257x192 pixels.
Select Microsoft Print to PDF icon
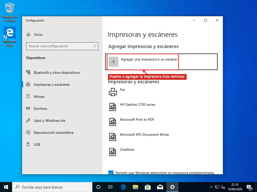(x=113, y=122)
